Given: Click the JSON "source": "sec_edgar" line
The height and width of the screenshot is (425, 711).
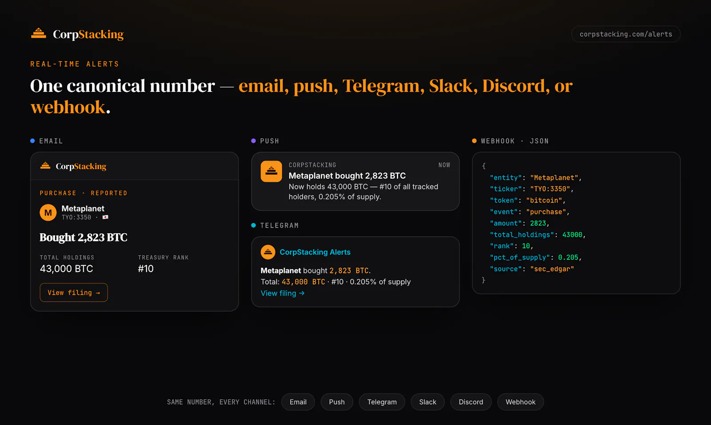Looking at the screenshot, I should (532, 269).
